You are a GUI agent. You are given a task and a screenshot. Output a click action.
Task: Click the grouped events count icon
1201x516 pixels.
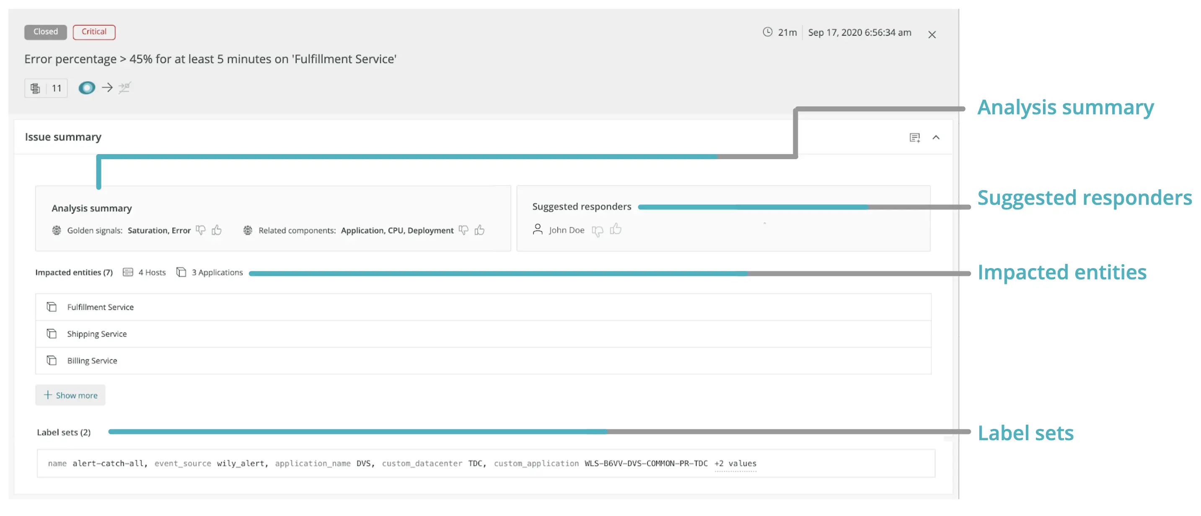point(36,88)
